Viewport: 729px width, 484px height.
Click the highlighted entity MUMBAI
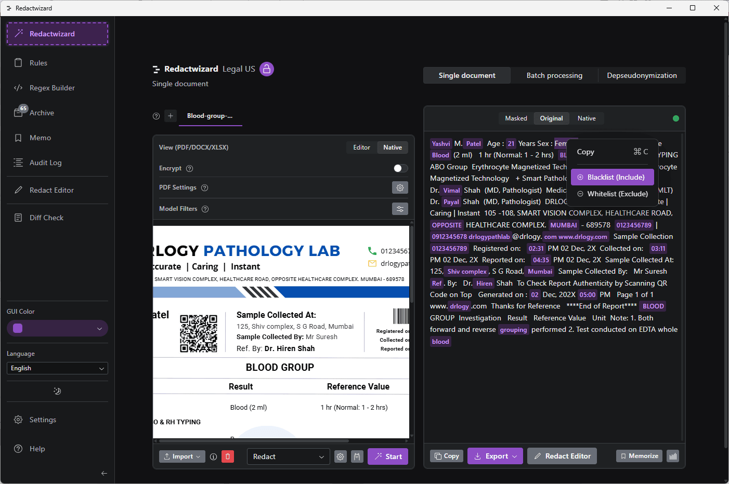tap(564, 225)
